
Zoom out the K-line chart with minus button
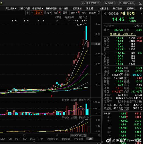32,13
